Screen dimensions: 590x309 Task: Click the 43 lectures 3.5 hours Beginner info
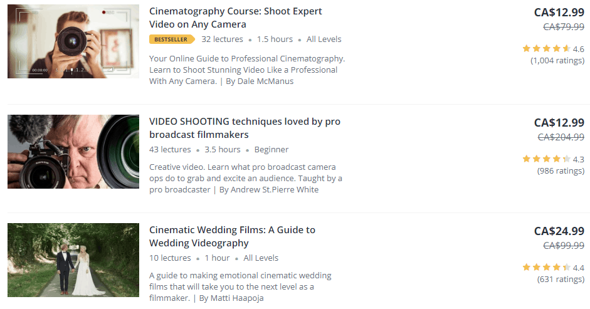click(219, 149)
